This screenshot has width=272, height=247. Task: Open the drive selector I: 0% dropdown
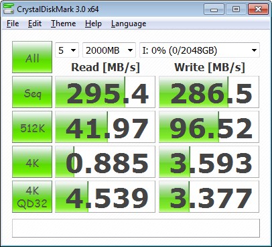coord(200,50)
